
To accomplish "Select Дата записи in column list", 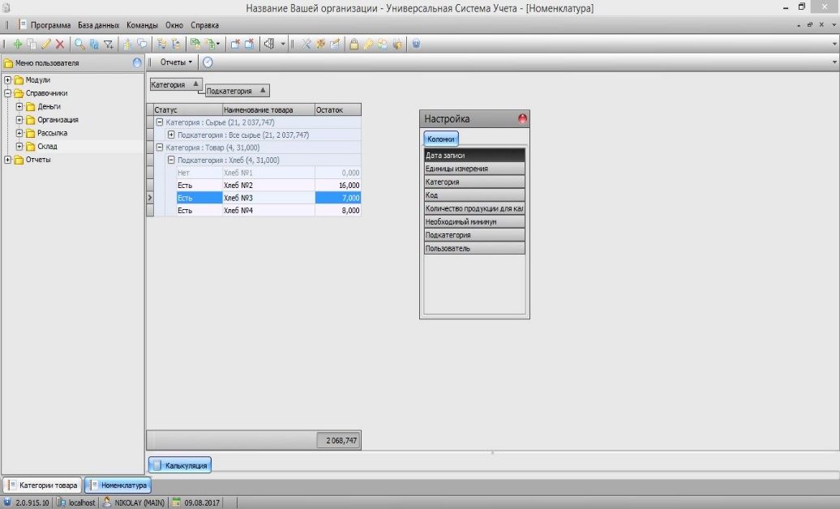I will click(474, 156).
